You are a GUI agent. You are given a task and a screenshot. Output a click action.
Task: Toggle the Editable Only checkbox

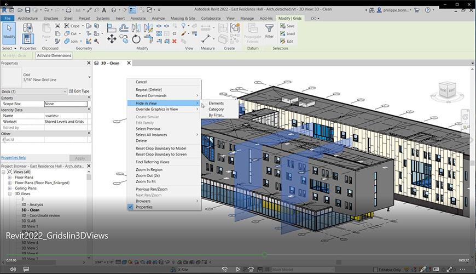point(375,270)
